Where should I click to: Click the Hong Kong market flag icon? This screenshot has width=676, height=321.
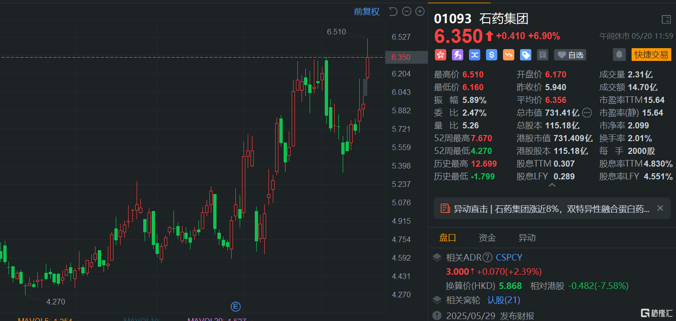441,55
